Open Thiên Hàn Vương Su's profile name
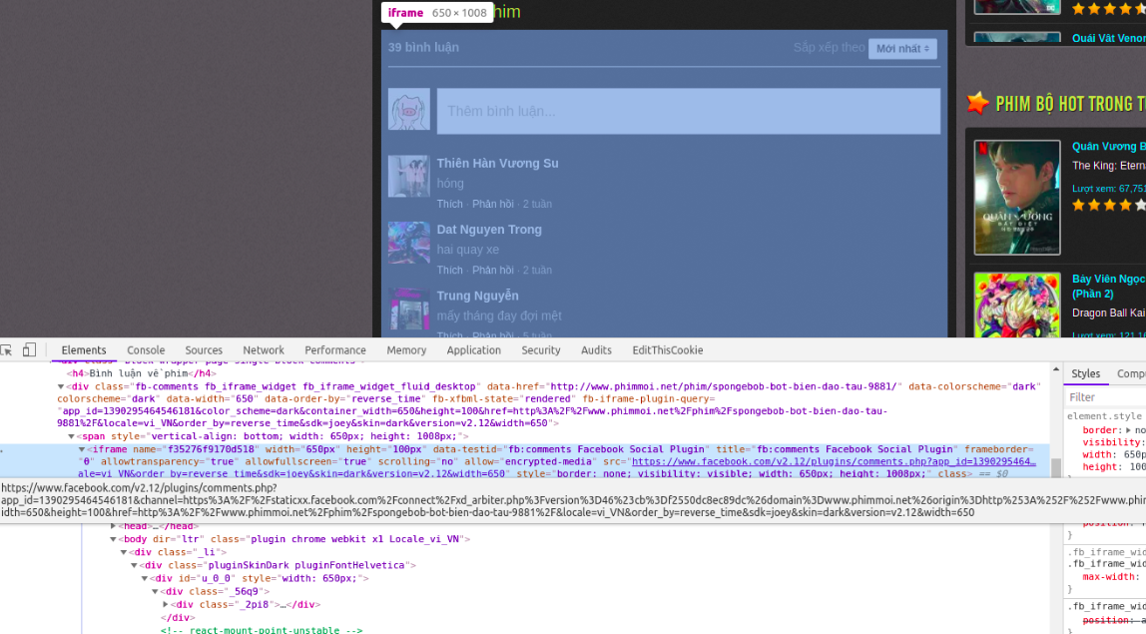 point(497,163)
